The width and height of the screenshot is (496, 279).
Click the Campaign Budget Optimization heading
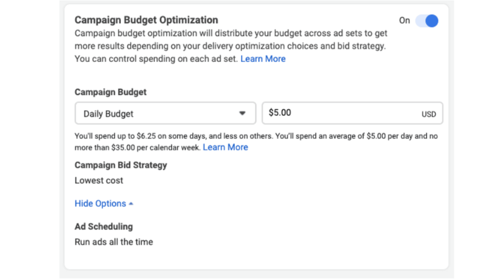click(x=146, y=20)
